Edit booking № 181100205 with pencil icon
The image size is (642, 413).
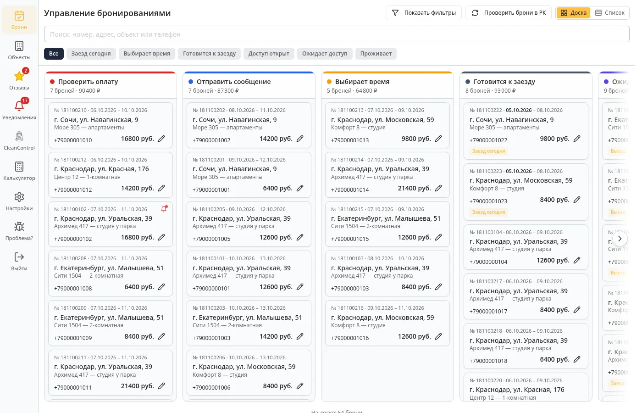[x=300, y=237]
